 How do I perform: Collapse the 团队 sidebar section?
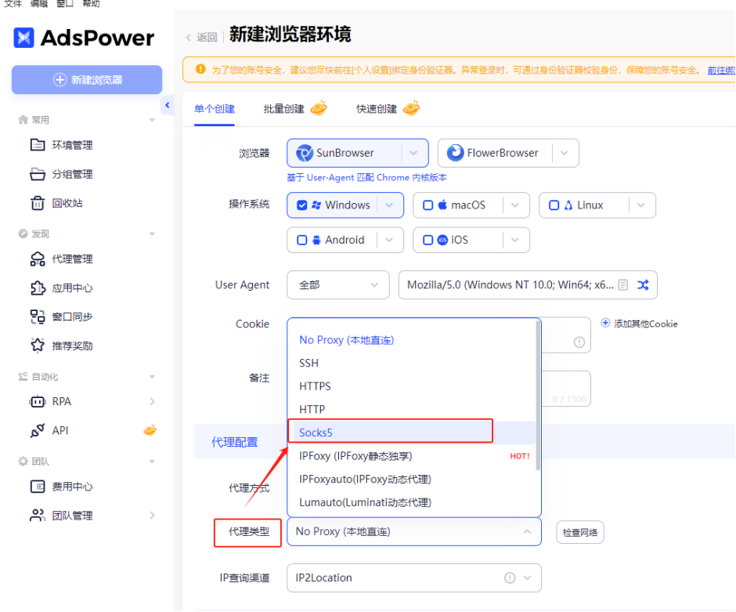coord(152,462)
